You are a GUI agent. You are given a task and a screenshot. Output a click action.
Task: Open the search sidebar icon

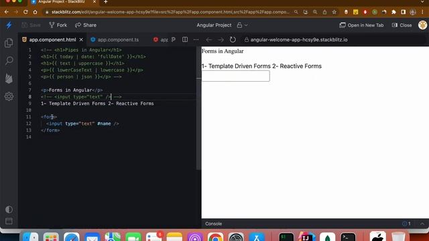9,60
